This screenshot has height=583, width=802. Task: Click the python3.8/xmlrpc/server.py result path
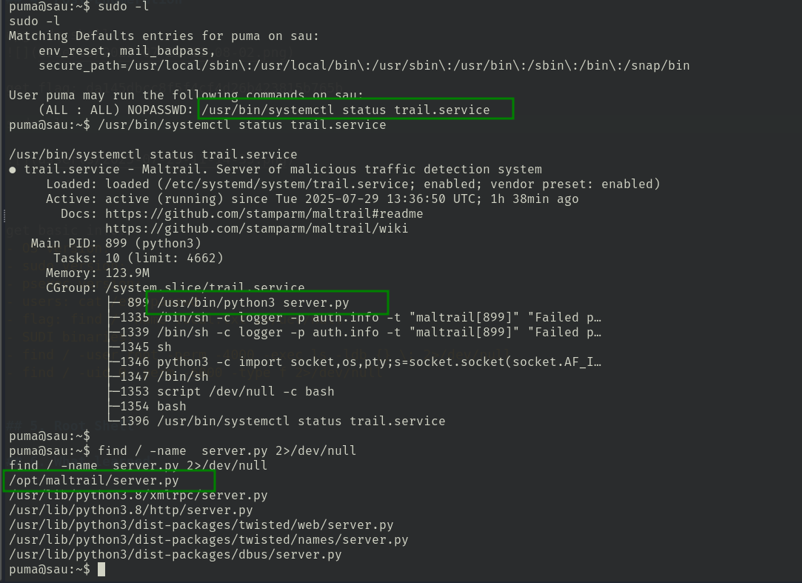tap(138, 495)
